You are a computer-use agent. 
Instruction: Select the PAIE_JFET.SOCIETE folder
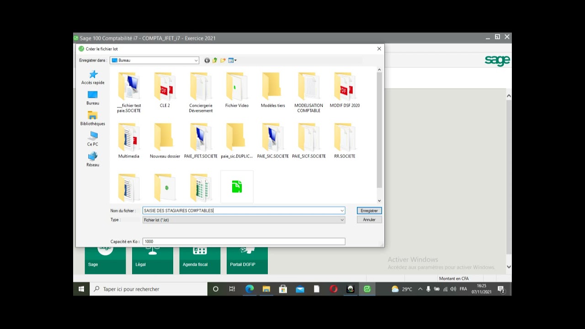pos(201,141)
